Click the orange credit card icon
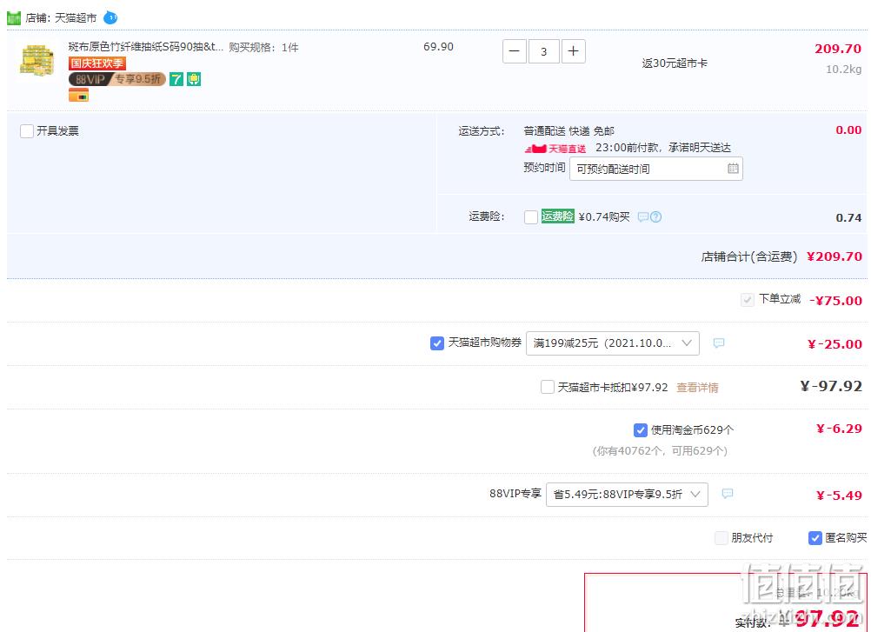Screen dimensions: 871x632 [x=79, y=96]
